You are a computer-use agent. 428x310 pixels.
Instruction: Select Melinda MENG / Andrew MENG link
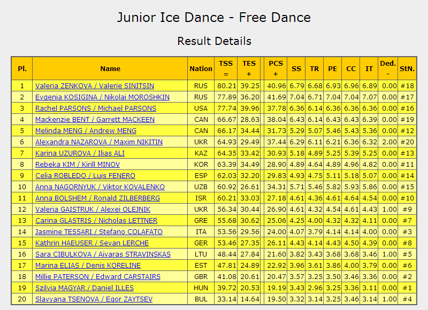click(86, 130)
